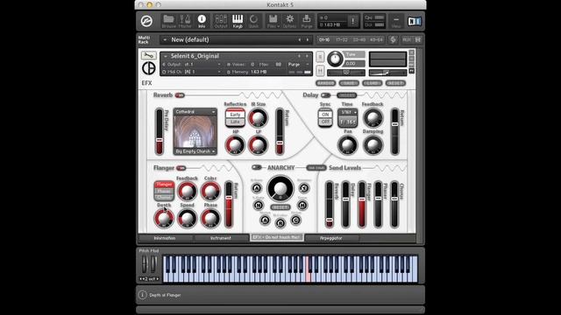Image resolution: width=561 pixels, height=315 pixels.
Task: Set Delay Sync to ON
Action: click(x=325, y=115)
